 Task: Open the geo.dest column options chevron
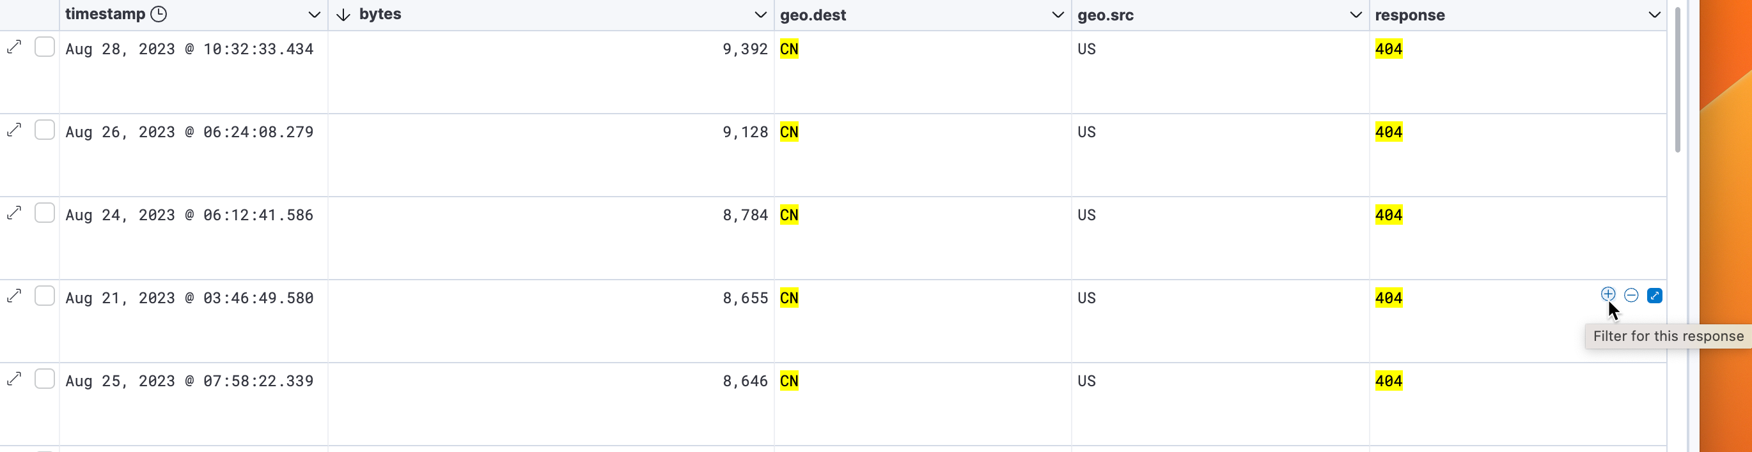(x=1058, y=15)
